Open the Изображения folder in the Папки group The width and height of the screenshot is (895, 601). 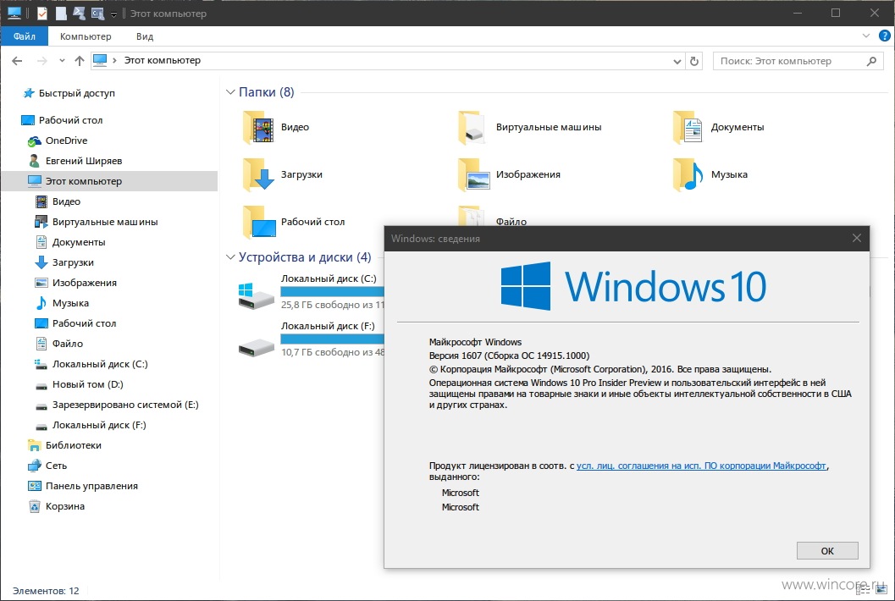point(510,174)
